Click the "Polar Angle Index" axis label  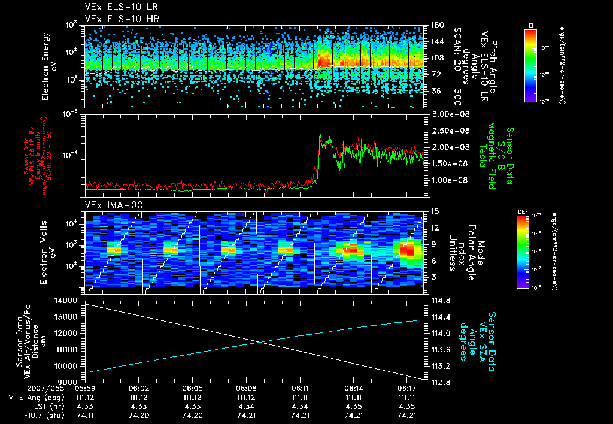[466, 253]
